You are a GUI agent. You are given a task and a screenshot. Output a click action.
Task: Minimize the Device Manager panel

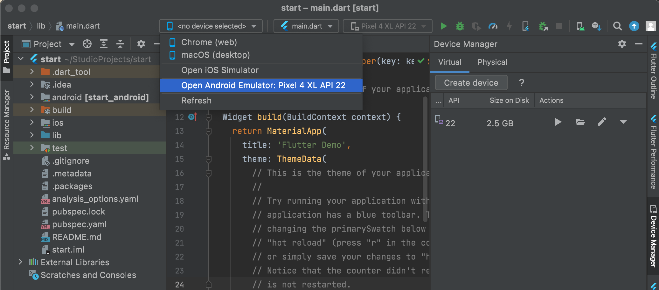click(639, 44)
